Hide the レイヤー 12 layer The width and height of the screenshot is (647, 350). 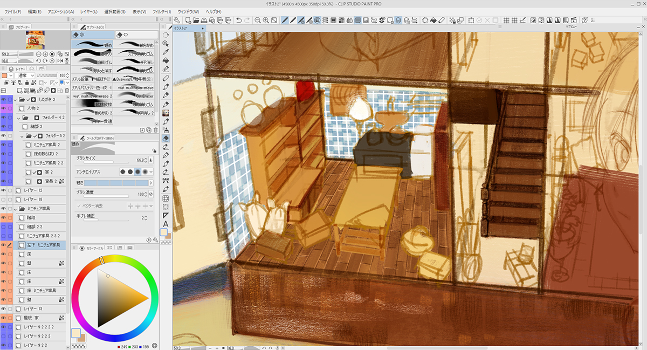(4, 190)
